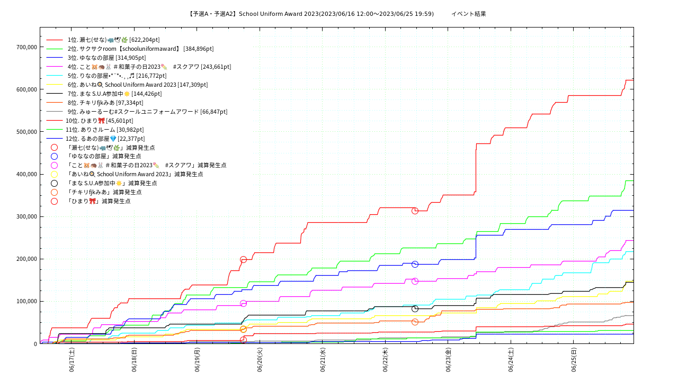Select legend entry 6位 あいね 147,309pt
This screenshot has width=678, height=381.
point(137,85)
